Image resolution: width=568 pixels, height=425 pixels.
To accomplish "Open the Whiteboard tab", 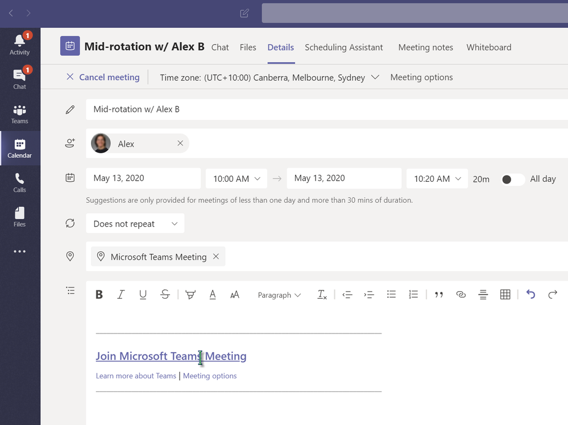I will coord(488,47).
